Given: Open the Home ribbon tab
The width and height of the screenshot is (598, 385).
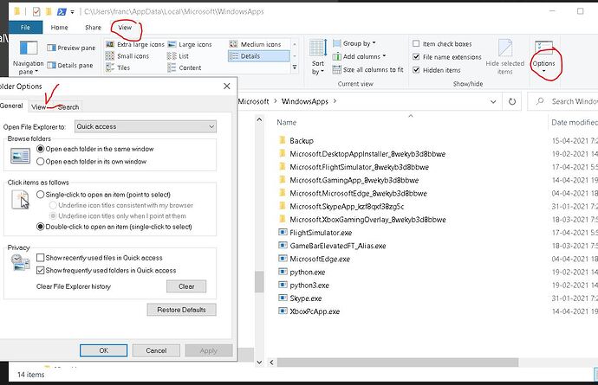Looking at the screenshot, I should tap(59, 28).
